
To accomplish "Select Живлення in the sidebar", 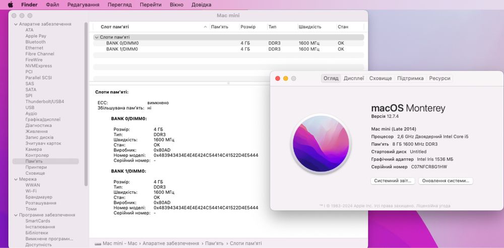I will pyautogui.click(x=36, y=131).
